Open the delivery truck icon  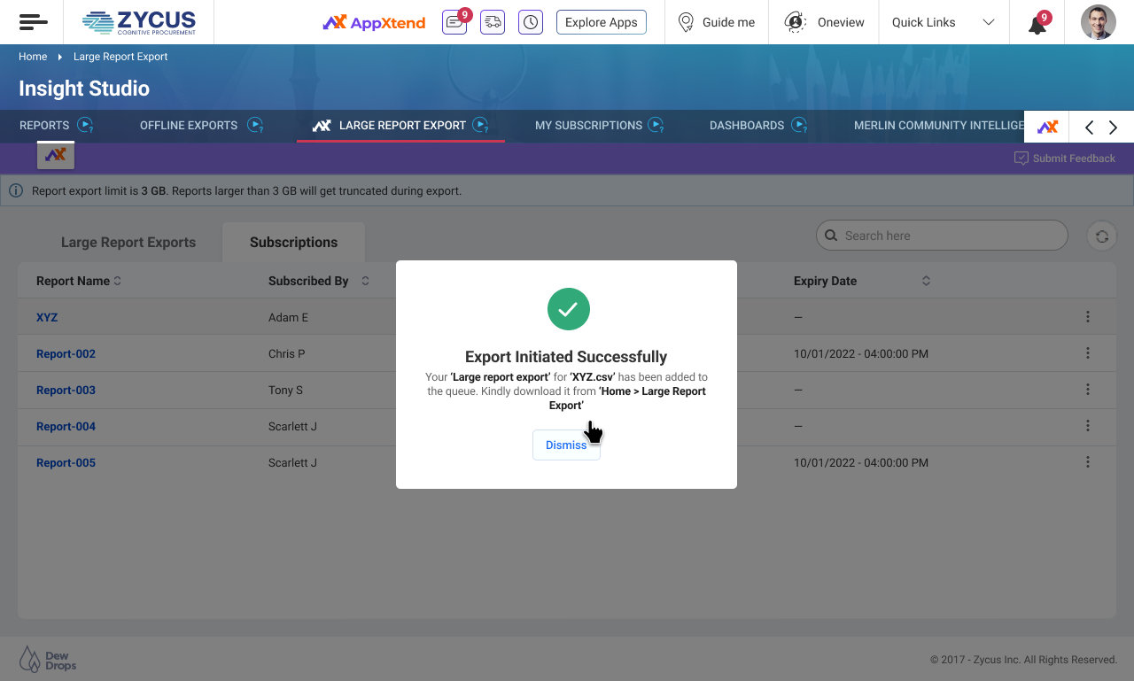pos(493,23)
